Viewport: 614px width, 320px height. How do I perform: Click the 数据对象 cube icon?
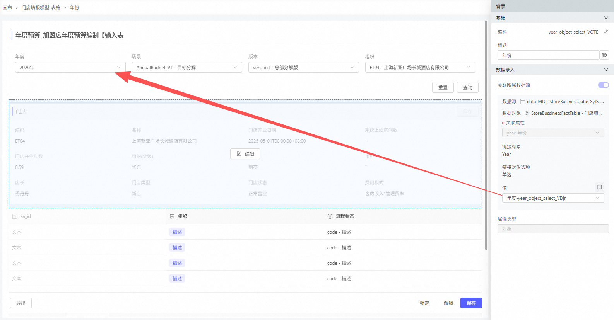point(527,113)
